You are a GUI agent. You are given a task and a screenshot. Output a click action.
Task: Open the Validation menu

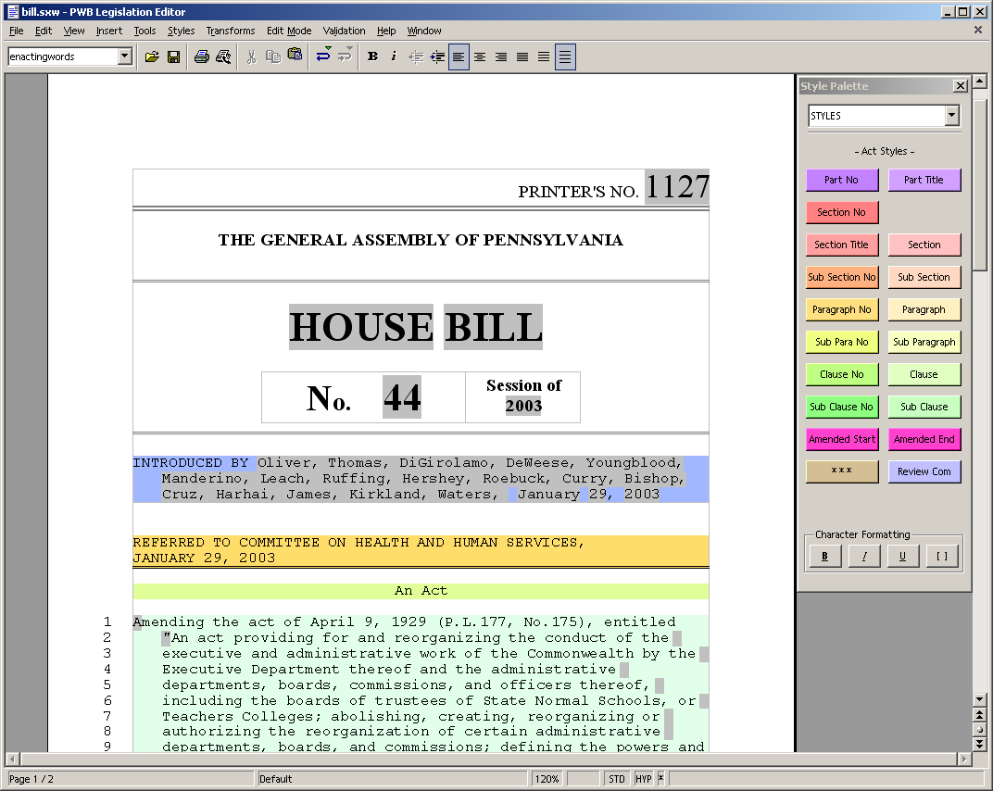coord(344,31)
